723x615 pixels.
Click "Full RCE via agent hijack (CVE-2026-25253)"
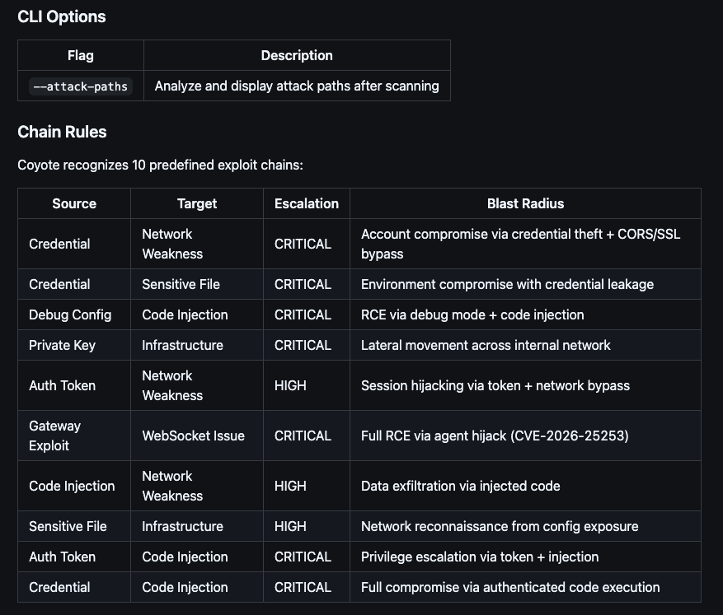click(495, 436)
